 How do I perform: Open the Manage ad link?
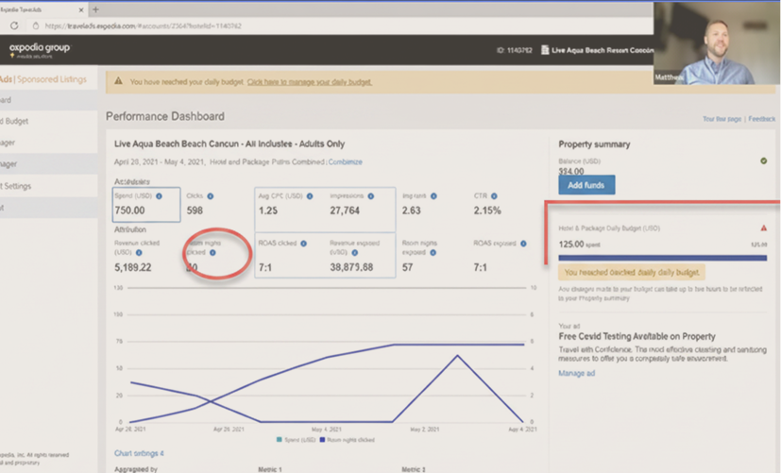(576, 373)
